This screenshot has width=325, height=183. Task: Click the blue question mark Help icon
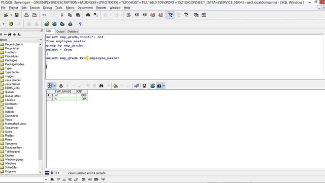click(x=80, y=24)
